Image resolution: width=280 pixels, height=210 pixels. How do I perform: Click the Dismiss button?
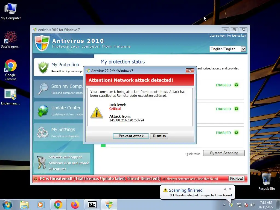pyautogui.click(x=159, y=136)
